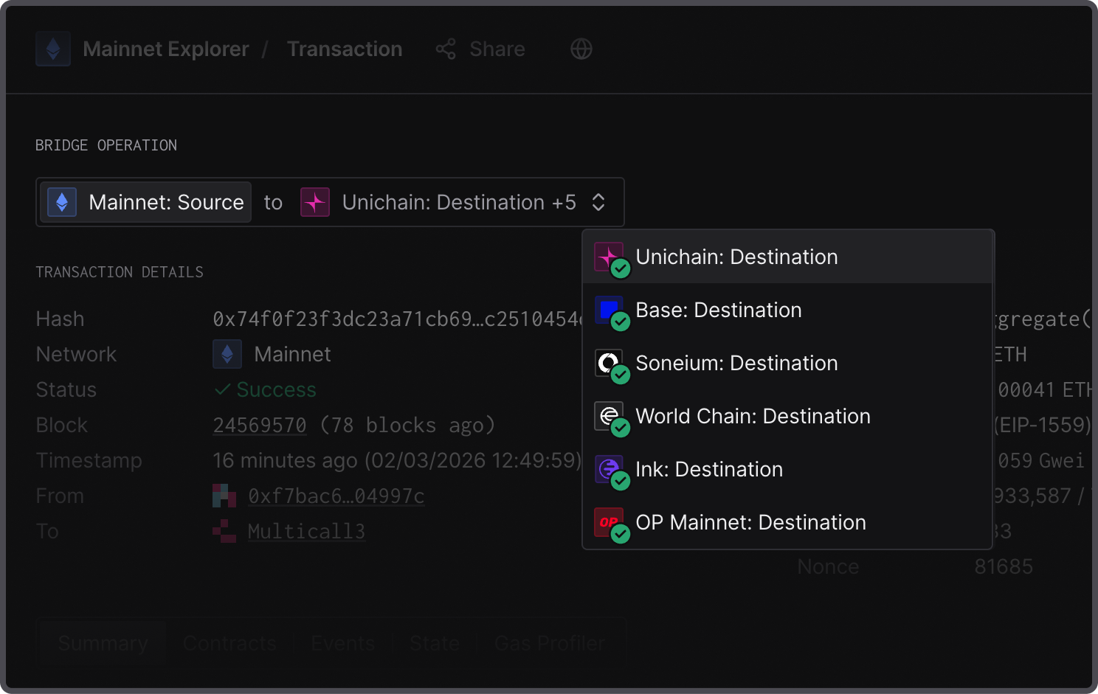Switch to the State tab
Screen dimensions: 1098x694
click(435, 643)
